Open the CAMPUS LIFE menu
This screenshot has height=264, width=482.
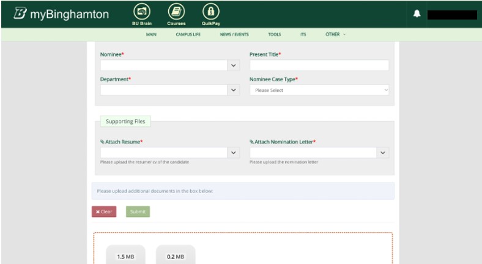(x=188, y=35)
